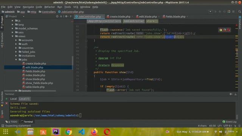Image resolution: width=242 pixels, height=136 pixels.
Task: Launch Google Chrome from the dock
Action: point(69,132)
